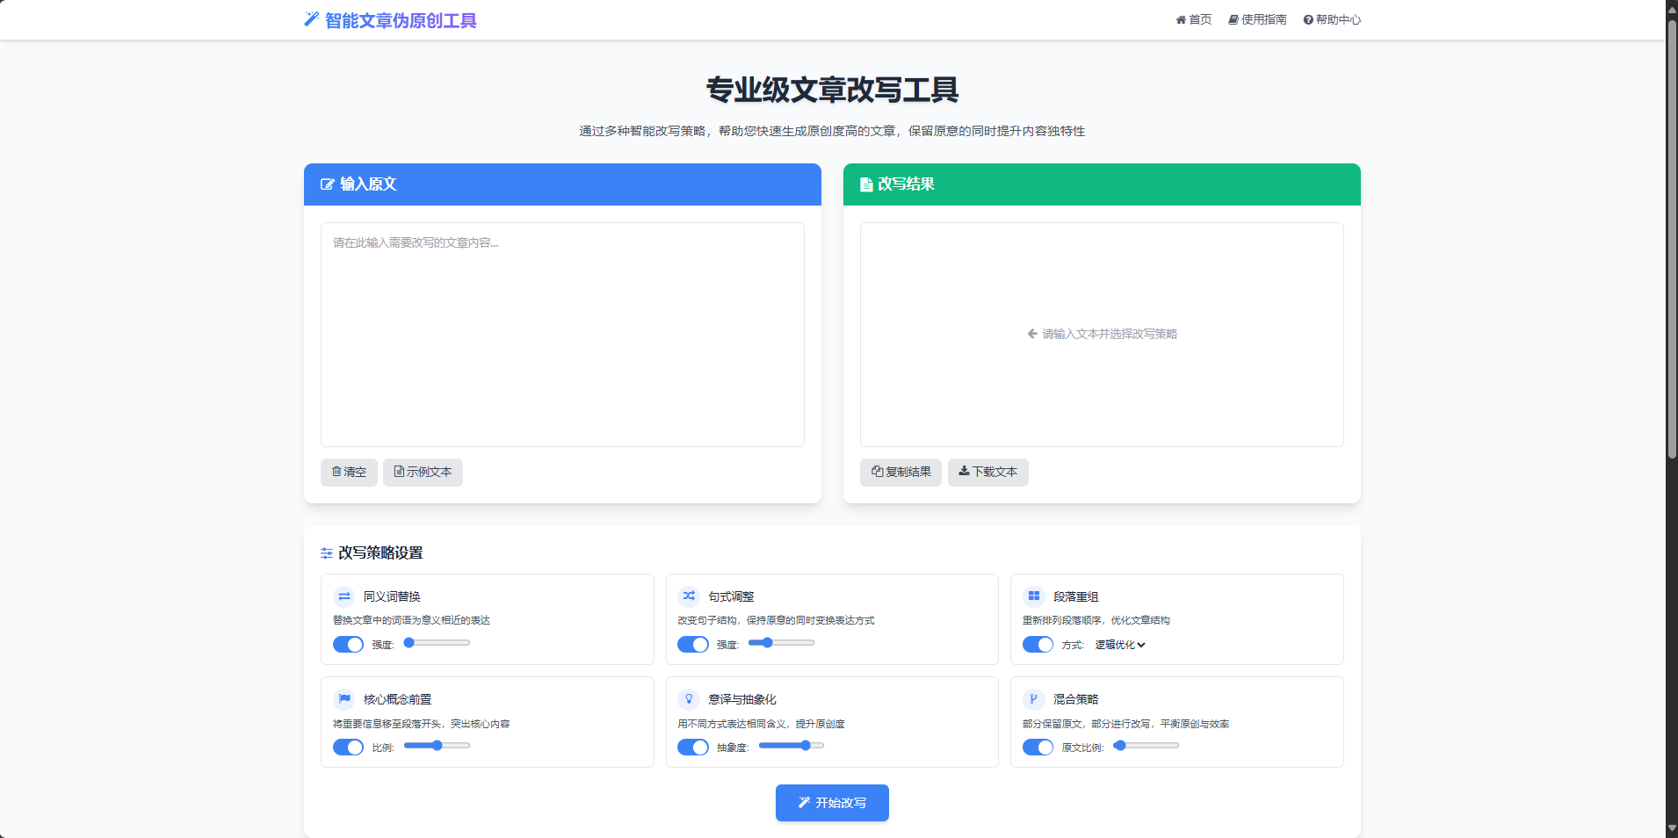Open the 逻辑优化 method dropdown
1678x838 pixels.
pyautogui.click(x=1119, y=645)
